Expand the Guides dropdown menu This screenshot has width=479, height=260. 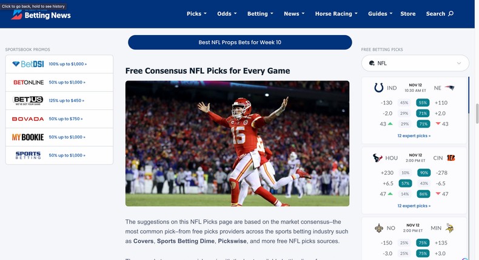pos(380,14)
